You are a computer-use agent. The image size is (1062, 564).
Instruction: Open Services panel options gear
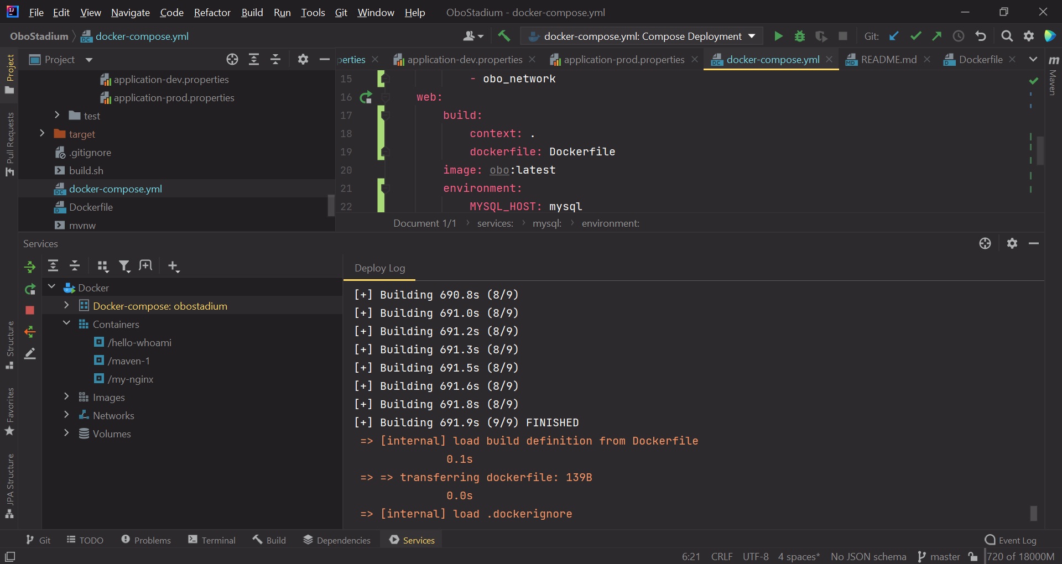pos(1012,243)
